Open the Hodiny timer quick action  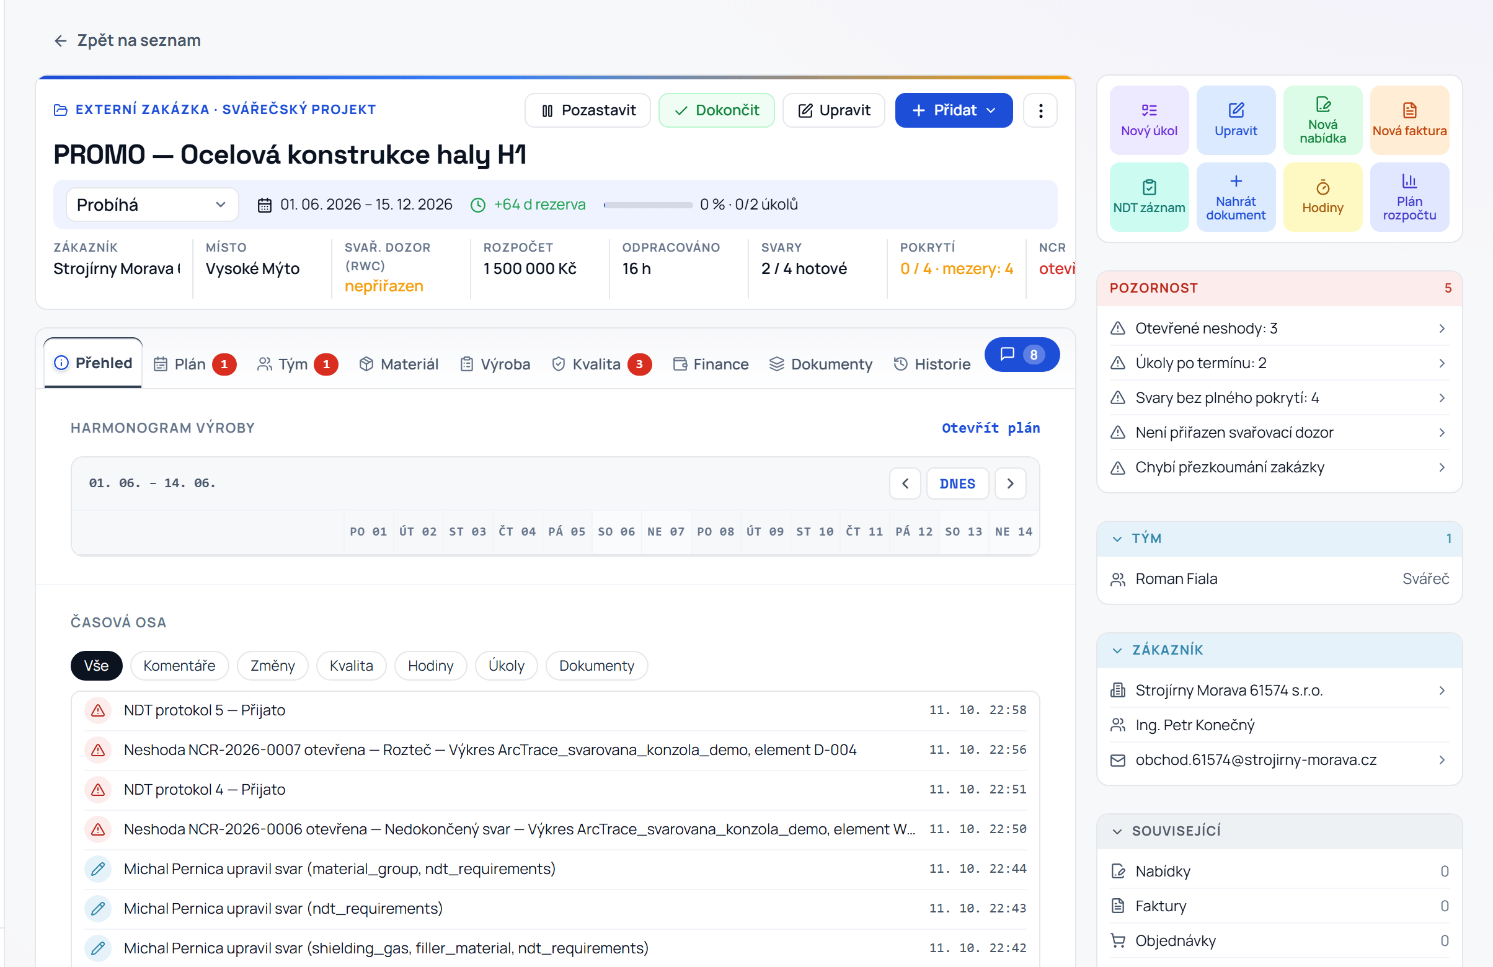[x=1322, y=197]
